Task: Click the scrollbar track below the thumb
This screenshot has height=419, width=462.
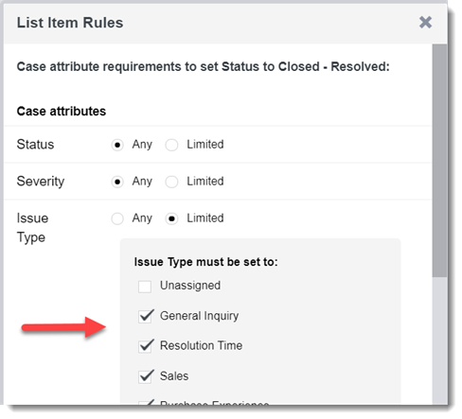Action: (x=439, y=340)
